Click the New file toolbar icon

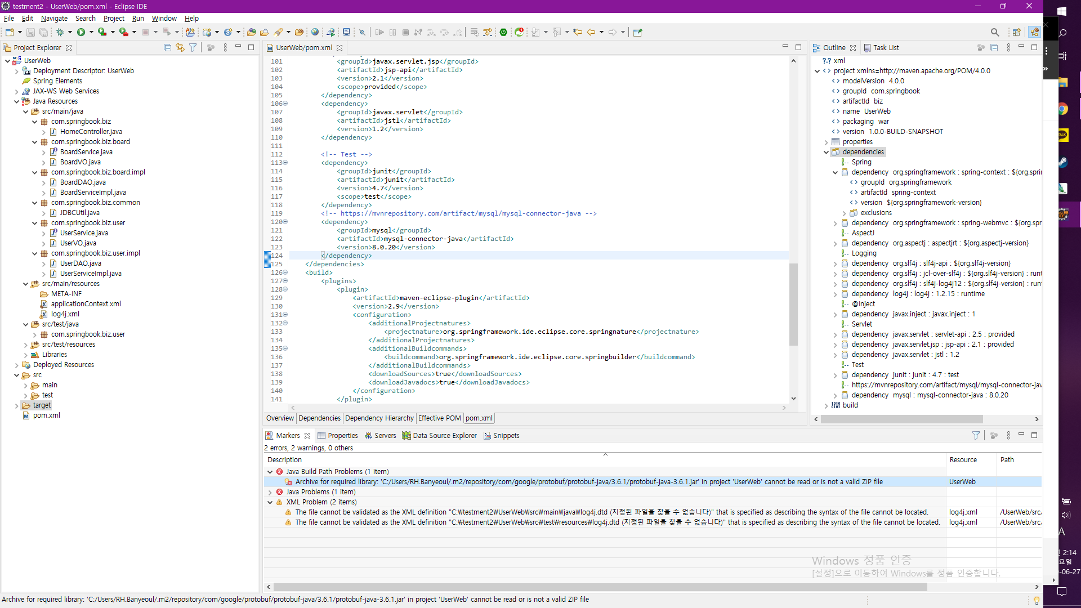[x=10, y=32]
